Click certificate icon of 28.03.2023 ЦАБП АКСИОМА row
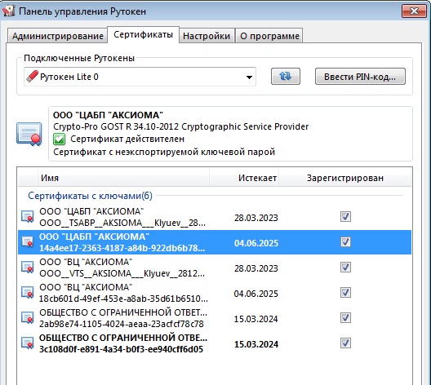Viewport: 431px width, 385px height. 28,217
